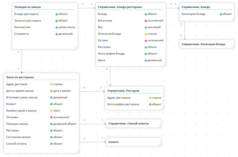Select the "Цена" attribute in Блюдо ресторана
The width and height of the screenshot is (238, 157).
[101, 60]
